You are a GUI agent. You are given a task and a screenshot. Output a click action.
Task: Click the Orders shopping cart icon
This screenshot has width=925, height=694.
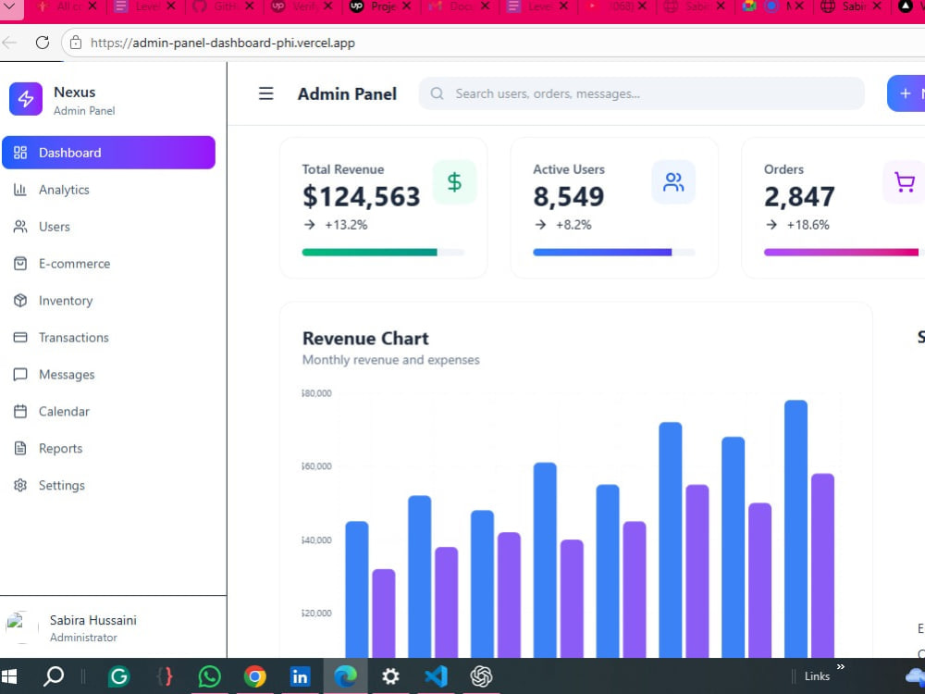pos(904,181)
